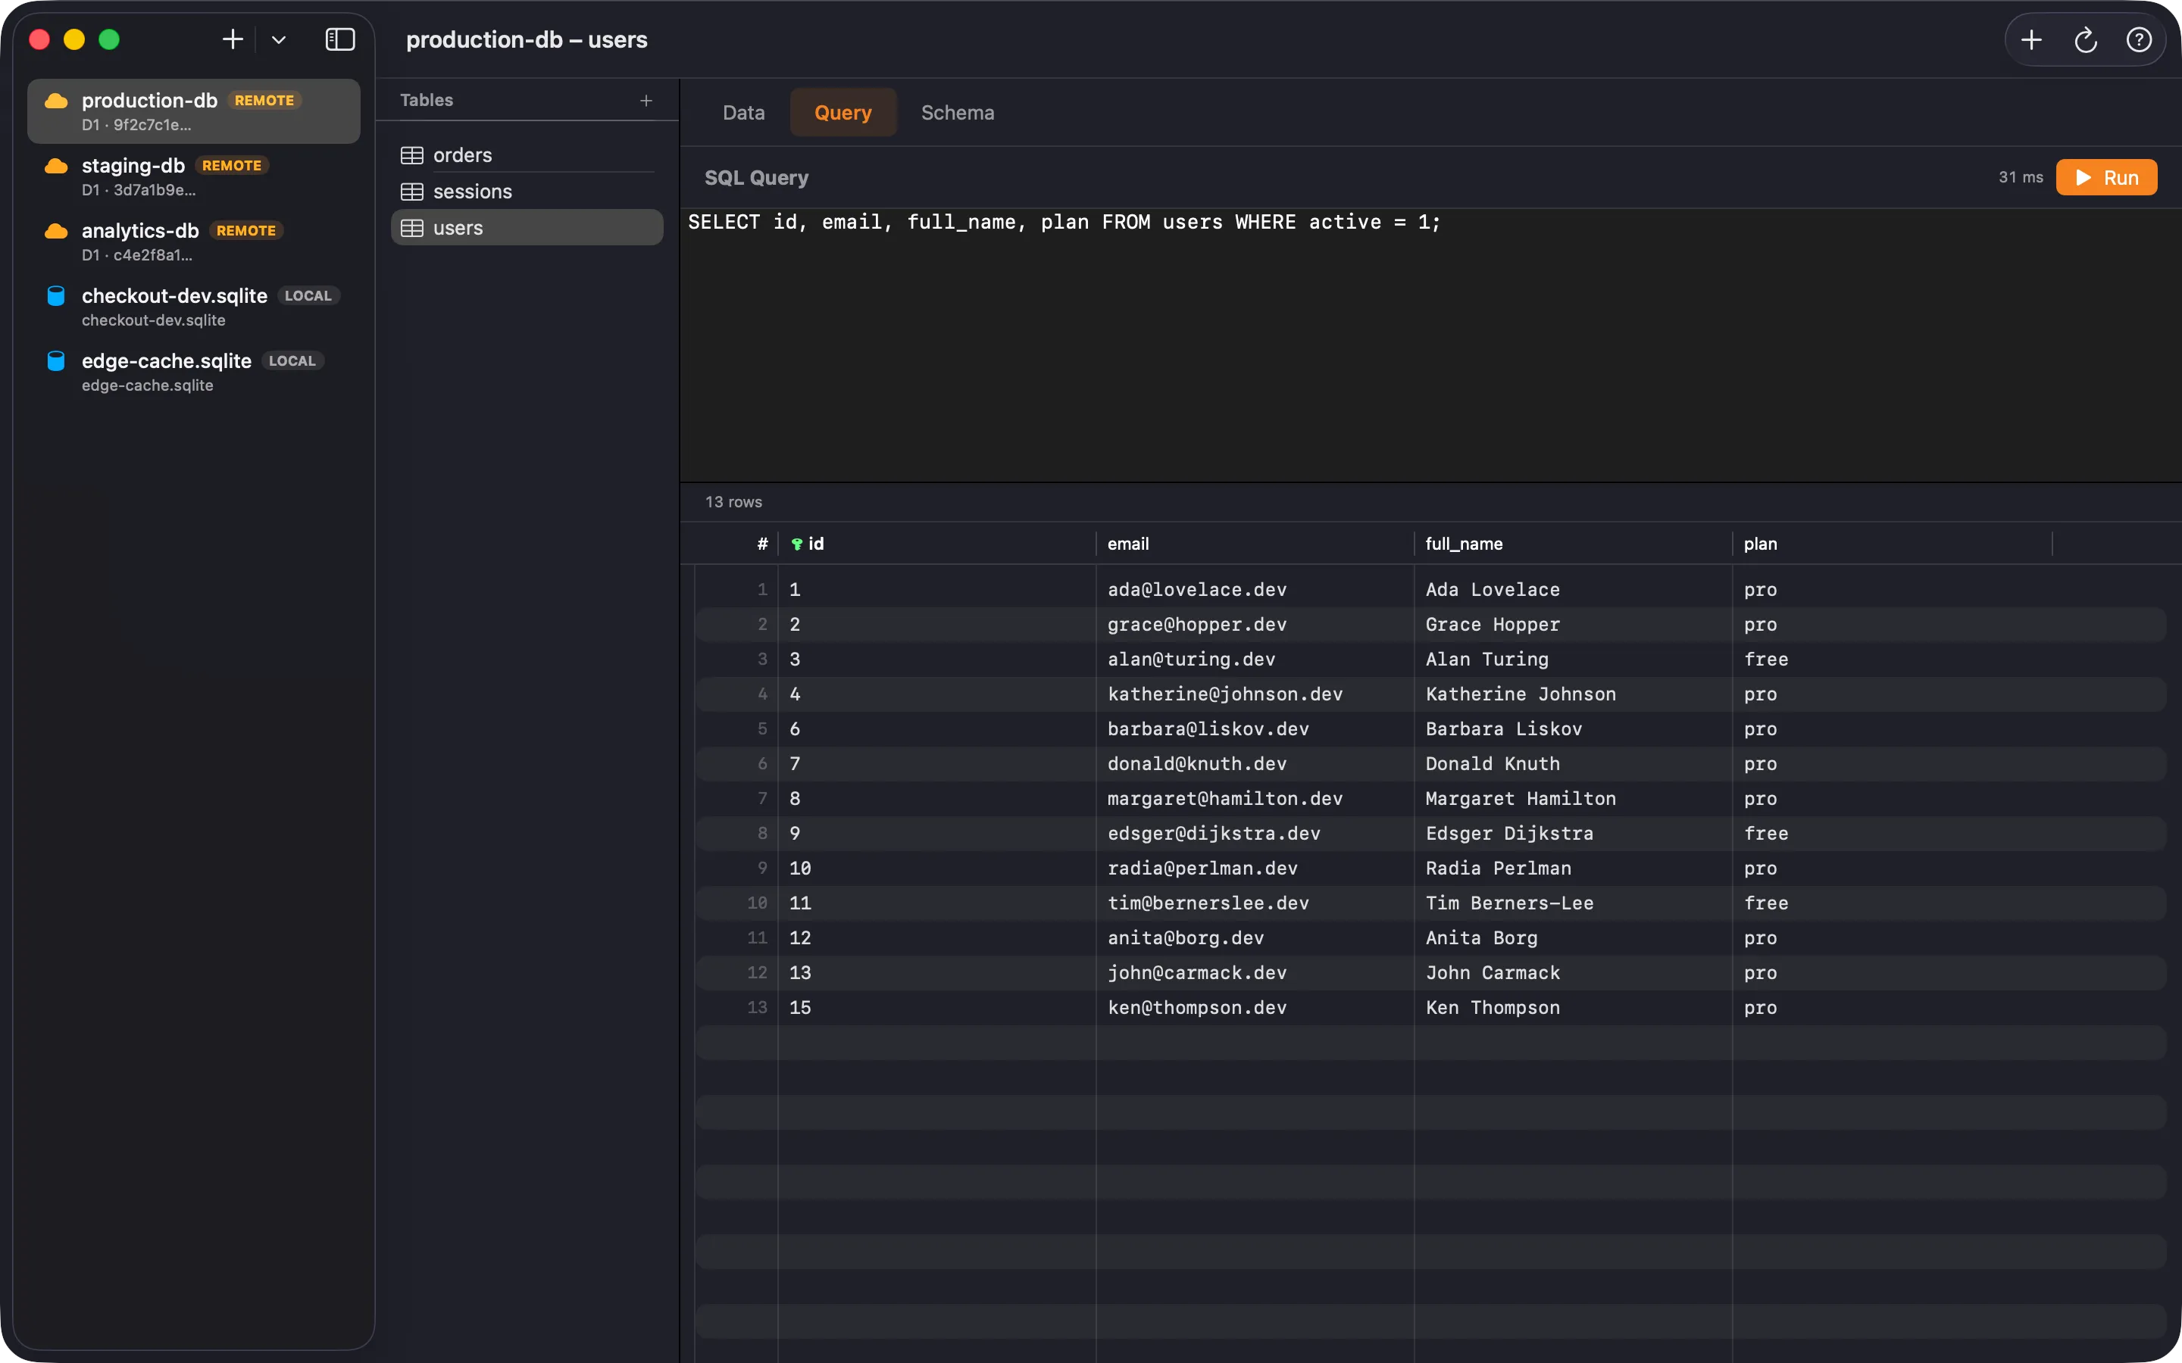Viewport: 2182px width, 1363px height.
Task: Click the checkout-dev.sqlite database cylinder icon
Action: click(x=56, y=295)
